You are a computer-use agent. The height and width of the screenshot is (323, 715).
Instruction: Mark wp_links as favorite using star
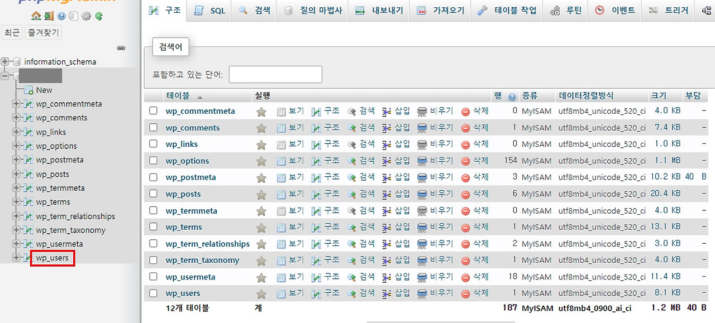click(261, 144)
